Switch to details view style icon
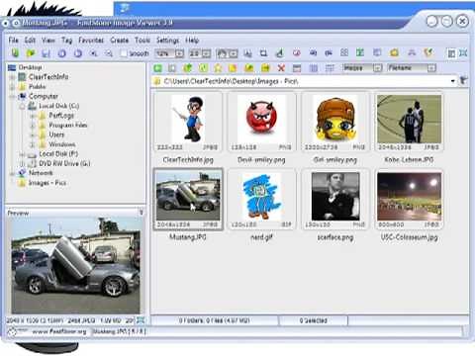The width and height of the screenshot is (475, 356). pos(314,68)
